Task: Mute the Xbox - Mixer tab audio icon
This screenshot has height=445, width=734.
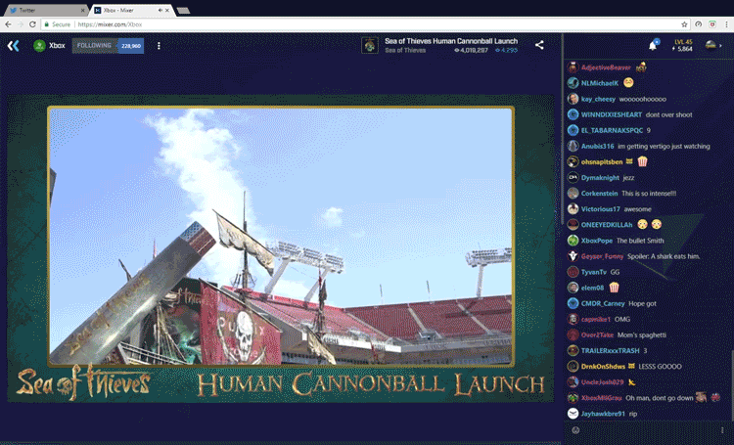Action: [x=161, y=10]
